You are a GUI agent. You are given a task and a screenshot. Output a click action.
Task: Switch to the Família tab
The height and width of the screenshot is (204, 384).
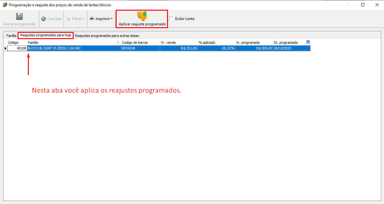click(x=11, y=36)
